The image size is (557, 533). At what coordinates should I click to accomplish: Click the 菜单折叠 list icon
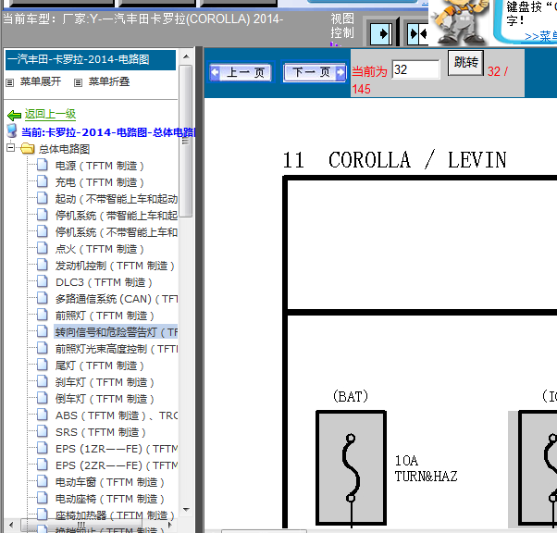click(x=78, y=82)
